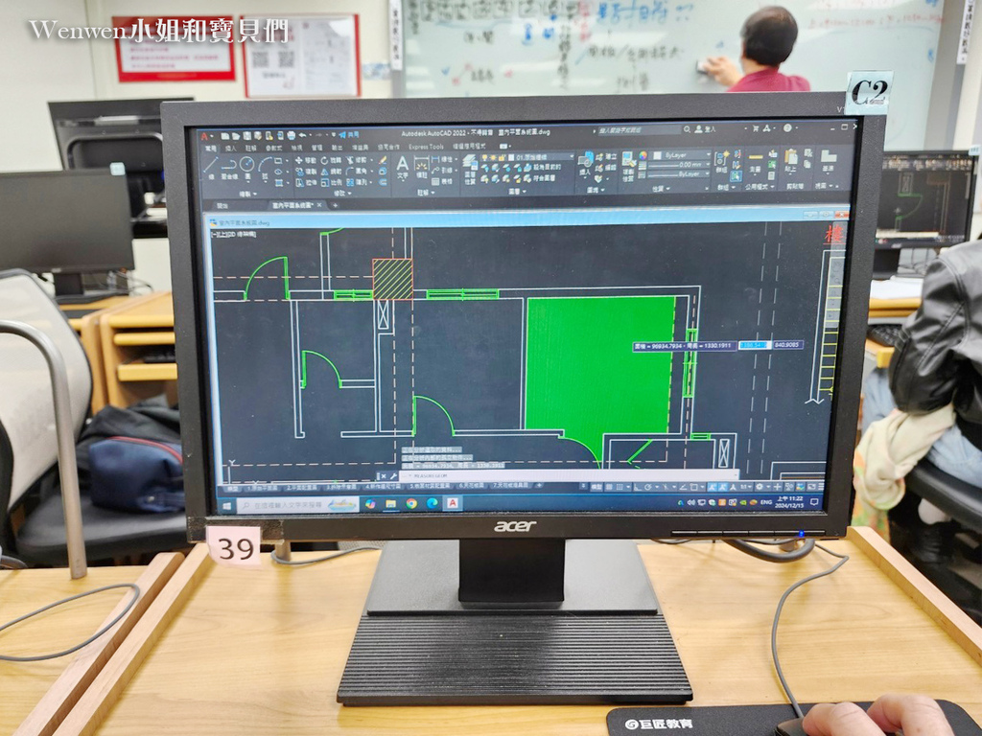982x736 pixels.
Task: Open the ByLayer linetype dropdown
Action: [678, 174]
